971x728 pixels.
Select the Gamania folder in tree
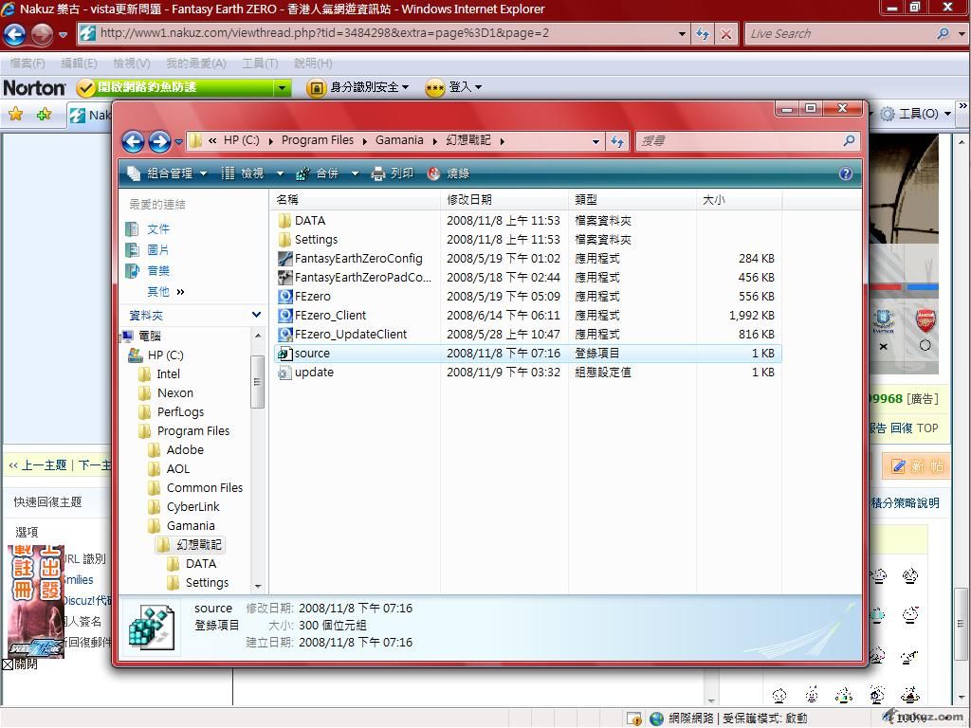pos(191,526)
